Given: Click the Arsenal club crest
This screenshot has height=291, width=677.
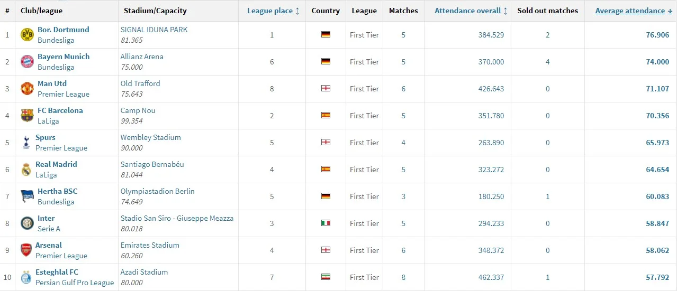Looking at the screenshot, I should (26, 250).
